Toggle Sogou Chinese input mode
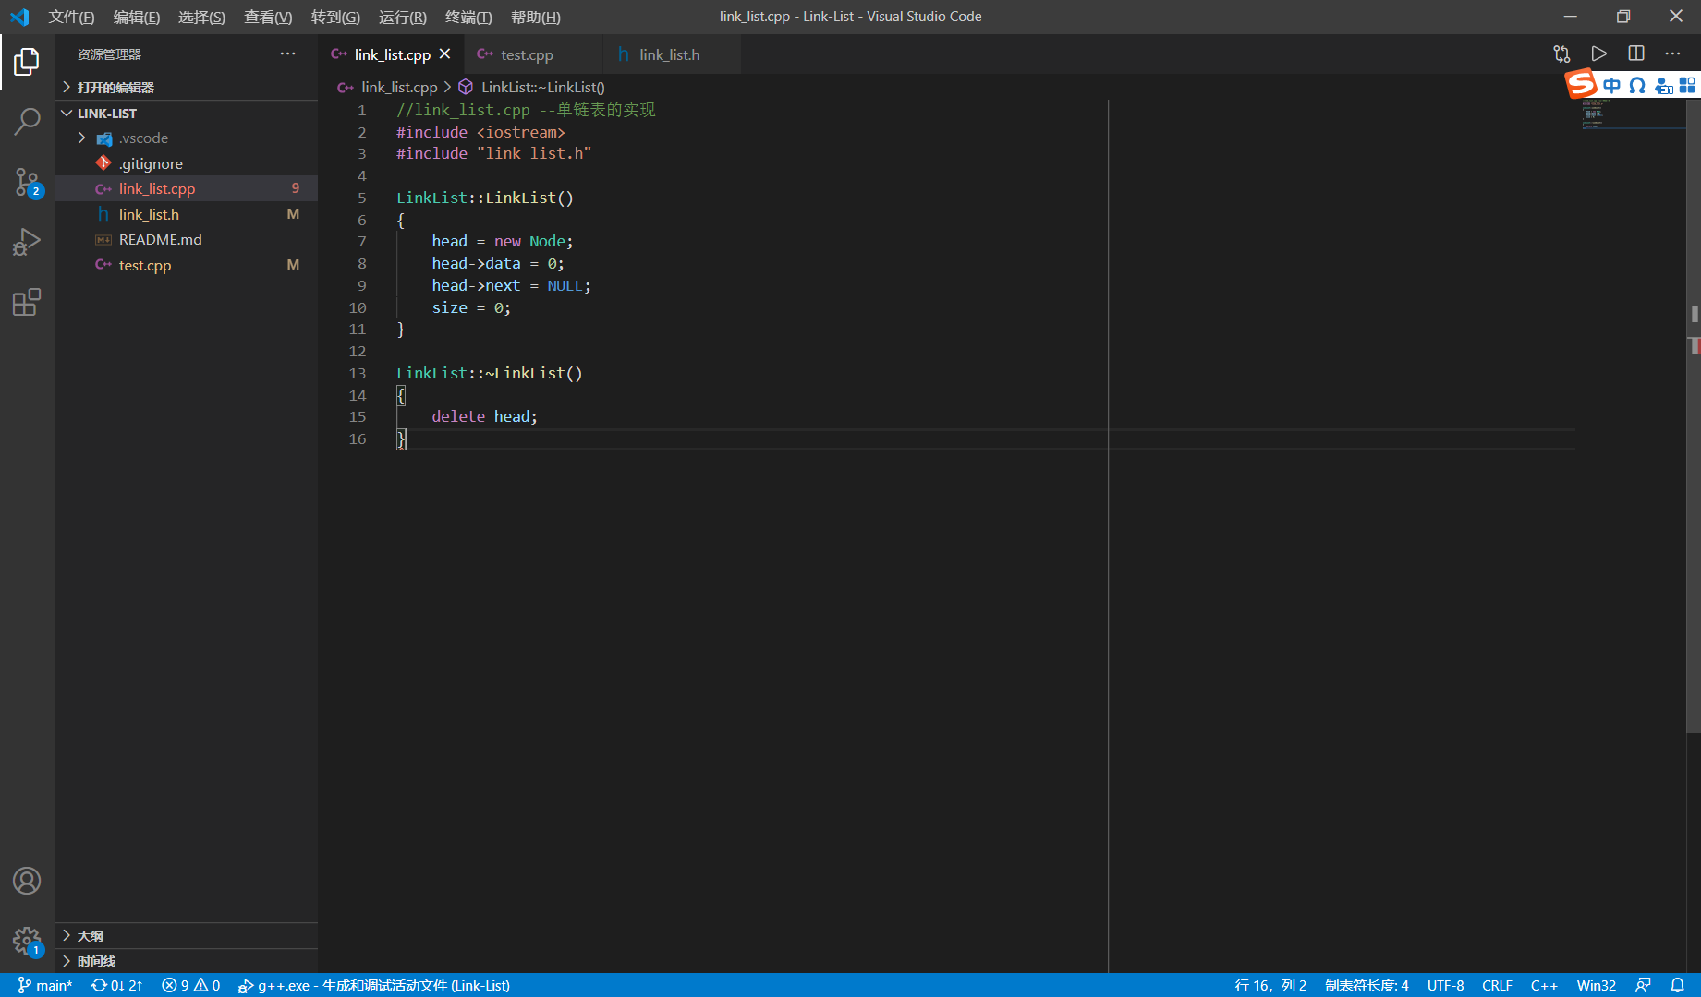Screen dimensions: 1701x997 pos(1611,86)
